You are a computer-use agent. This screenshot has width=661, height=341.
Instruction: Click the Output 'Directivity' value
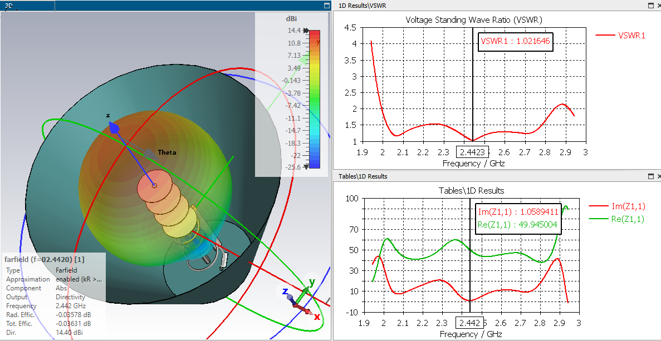(70, 297)
